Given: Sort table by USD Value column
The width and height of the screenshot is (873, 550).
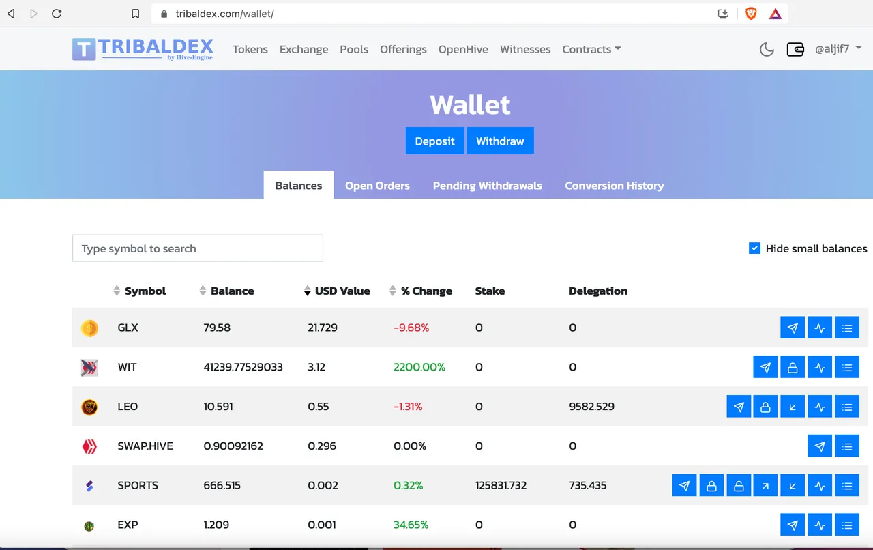Looking at the screenshot, I should click(x=337, y=291).
